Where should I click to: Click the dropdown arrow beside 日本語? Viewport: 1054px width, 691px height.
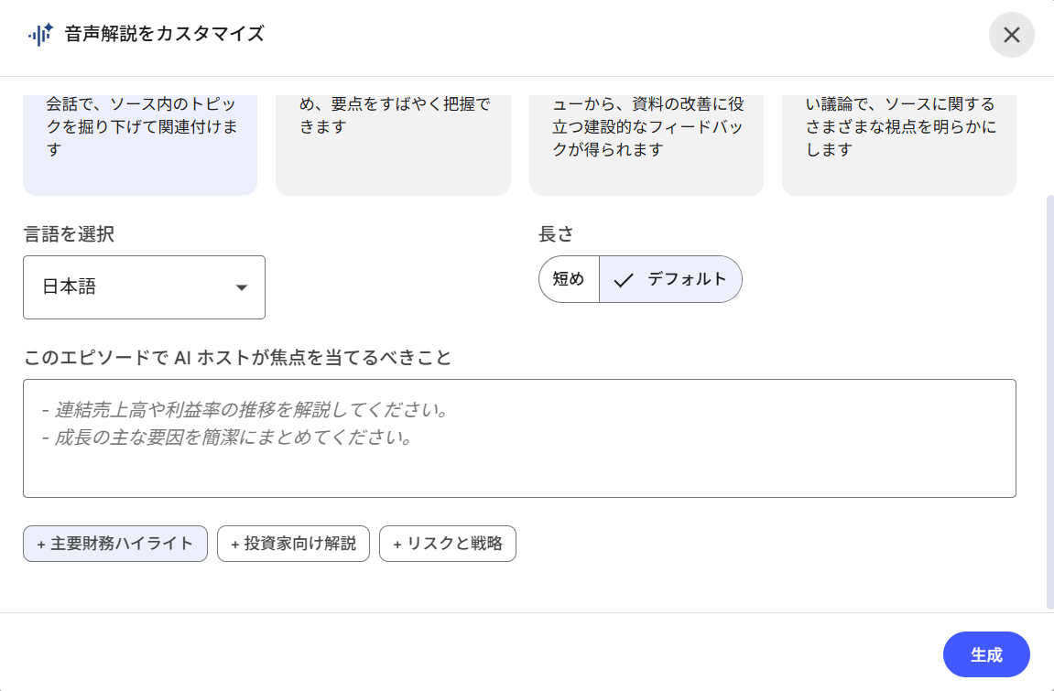[242, 287]
